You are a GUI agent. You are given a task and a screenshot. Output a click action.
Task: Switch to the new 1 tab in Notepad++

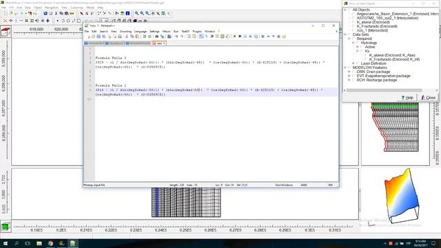point(159,43)
